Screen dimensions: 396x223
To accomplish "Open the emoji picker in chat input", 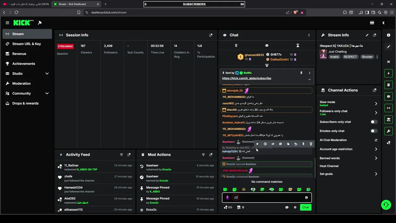I will tap(306, 198).
